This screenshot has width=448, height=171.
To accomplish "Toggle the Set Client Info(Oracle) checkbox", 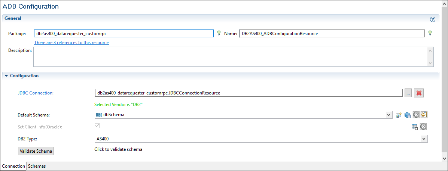I will click(97, 126).
